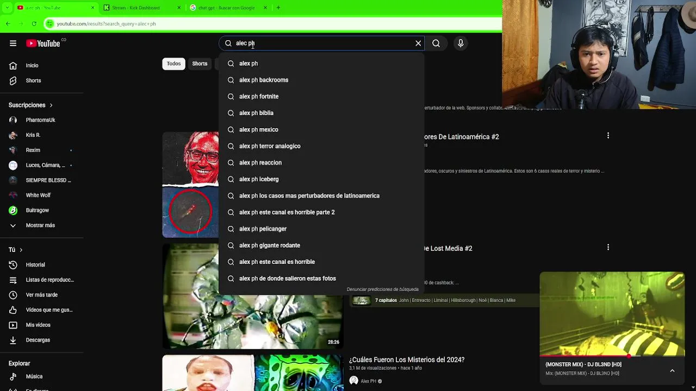Image resolution: width=696 pixels, height=391 pixels.
Task: Open the PhantomsUk subscription
Action: [41, 120]
